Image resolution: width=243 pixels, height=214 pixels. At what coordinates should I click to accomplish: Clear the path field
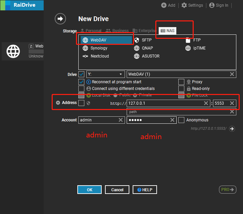coord(232,112)
